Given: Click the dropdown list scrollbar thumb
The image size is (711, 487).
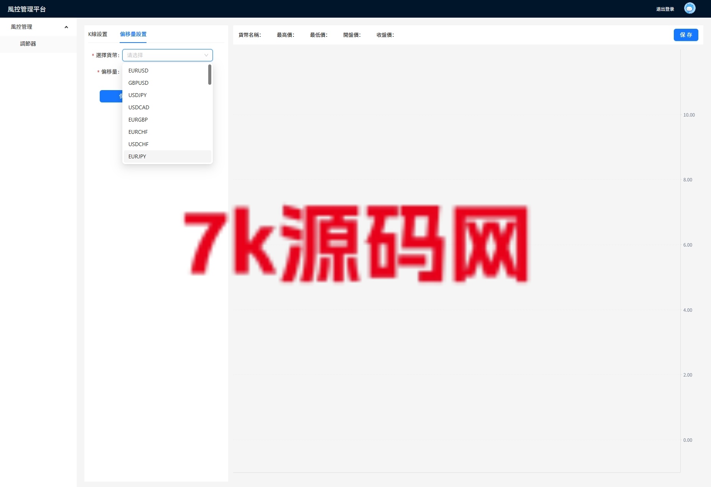Looking at the screenshot, I should [210, 74].
